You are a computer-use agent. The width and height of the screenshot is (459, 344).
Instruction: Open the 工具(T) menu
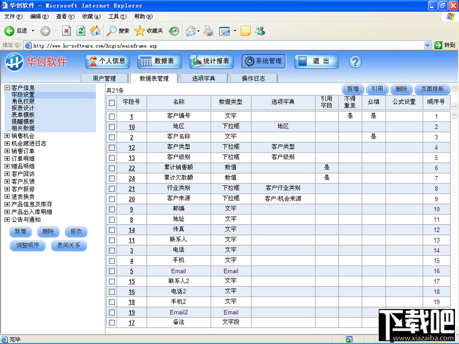pos(118,17)
